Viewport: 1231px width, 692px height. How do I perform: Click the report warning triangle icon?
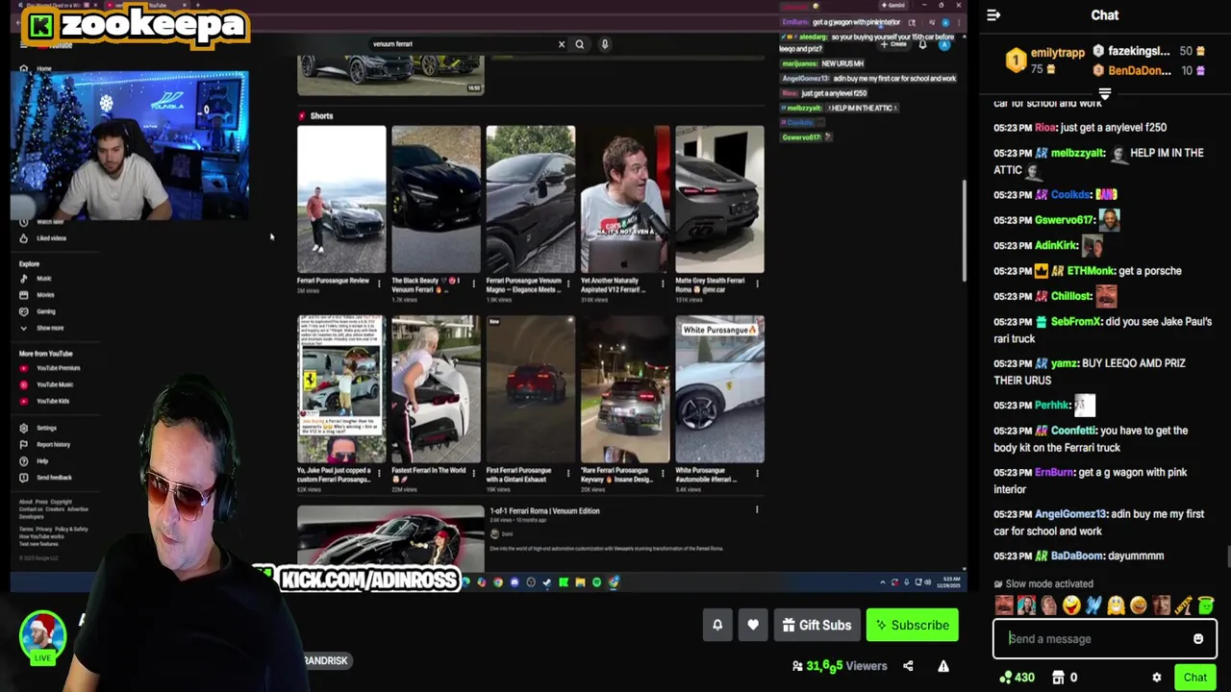943,665
